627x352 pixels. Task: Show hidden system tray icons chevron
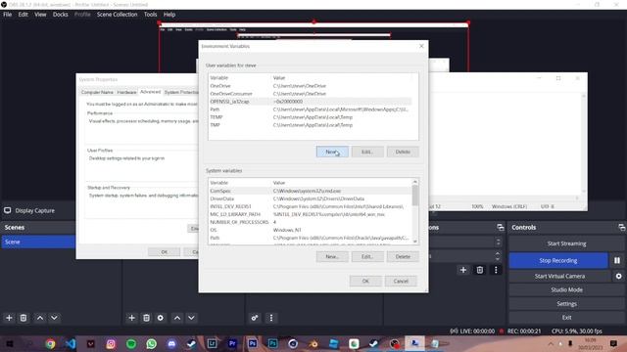[x=551, y=343]
